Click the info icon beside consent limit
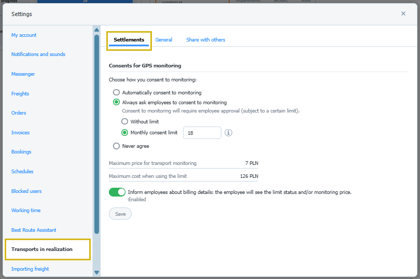This screenshot has width=420, height=279. click(228, 133)
